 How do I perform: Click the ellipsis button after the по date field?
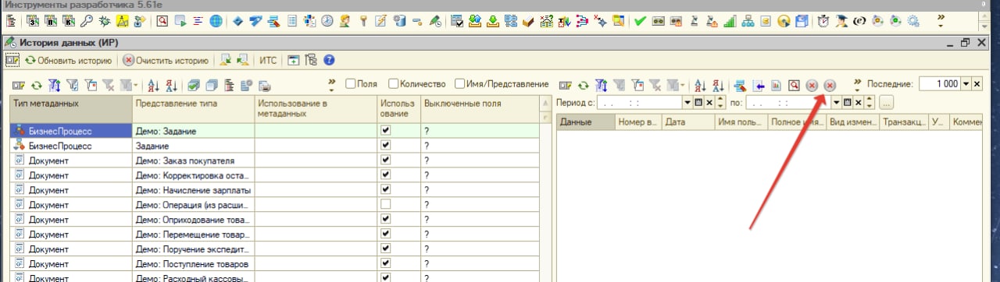(x=886, y=102)
